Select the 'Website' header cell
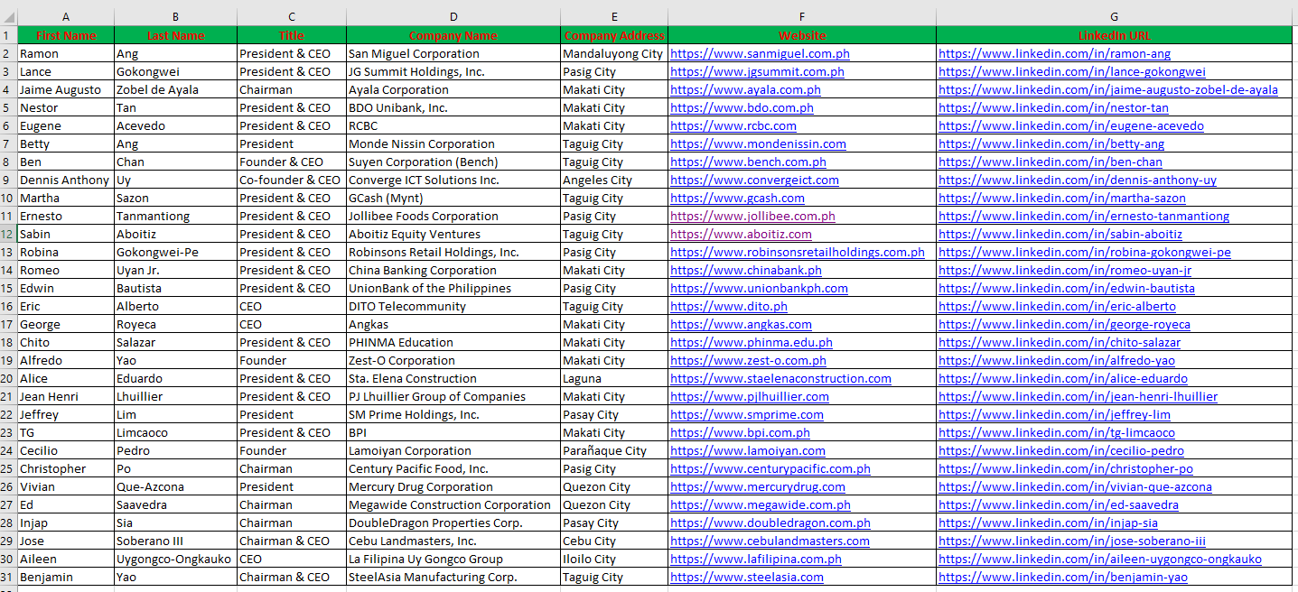This screenshot has width=1298, height=592. 802,35
